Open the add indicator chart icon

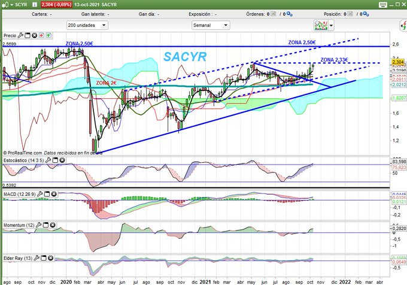(x=320, y=25)
